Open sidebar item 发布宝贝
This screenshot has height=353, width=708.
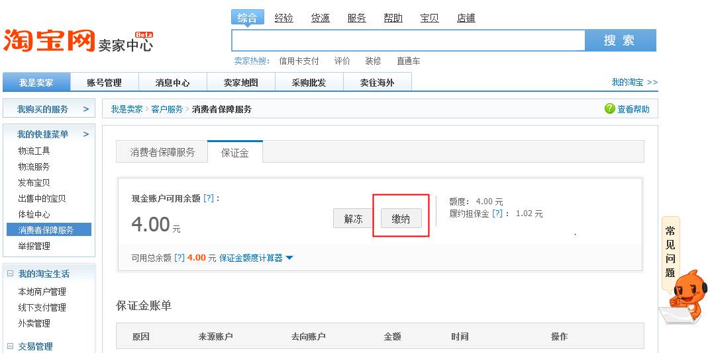[34, 182]
